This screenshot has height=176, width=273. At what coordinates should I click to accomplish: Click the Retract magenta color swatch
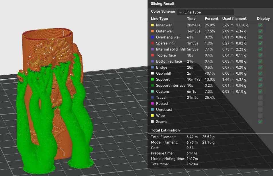152,104
